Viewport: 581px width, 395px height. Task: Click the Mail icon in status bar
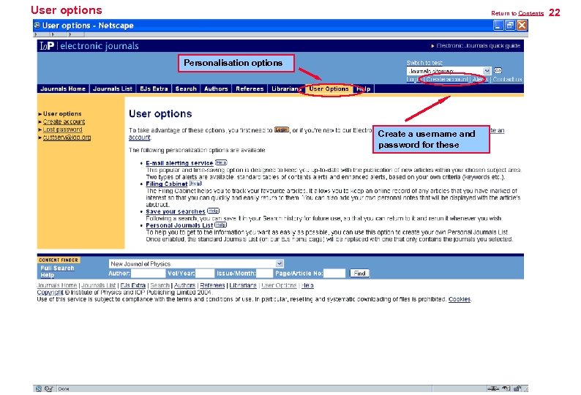[x=48, y=388]
